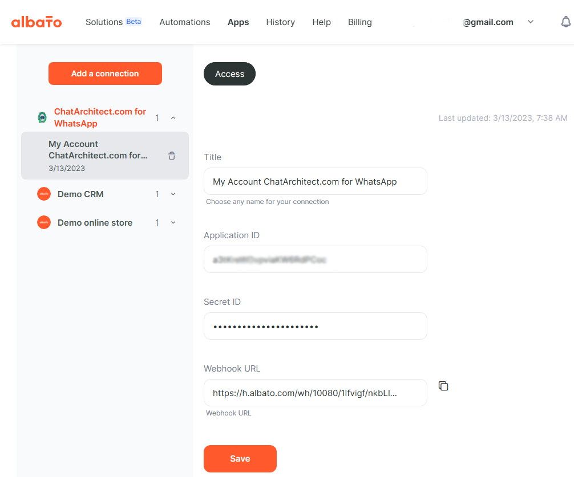574x477 pixels.
Task: Open the Billing page
Action: click(360, 22)
